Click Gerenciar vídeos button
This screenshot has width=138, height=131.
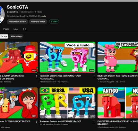pyautogui.click(x=38, y=22)
